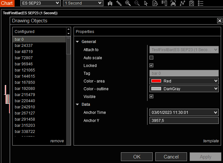Viewport: 223px width, 163px height.
Task: Click the Tag field showing bar 0
Action: pyautogui.click(x=184, y=73)
